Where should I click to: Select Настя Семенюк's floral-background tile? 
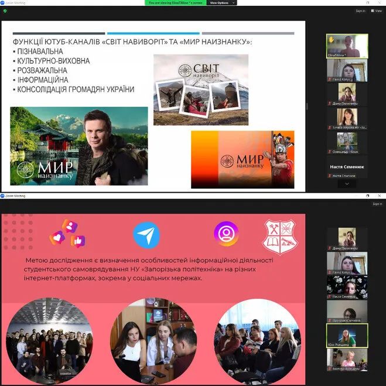tap(347, 287)
